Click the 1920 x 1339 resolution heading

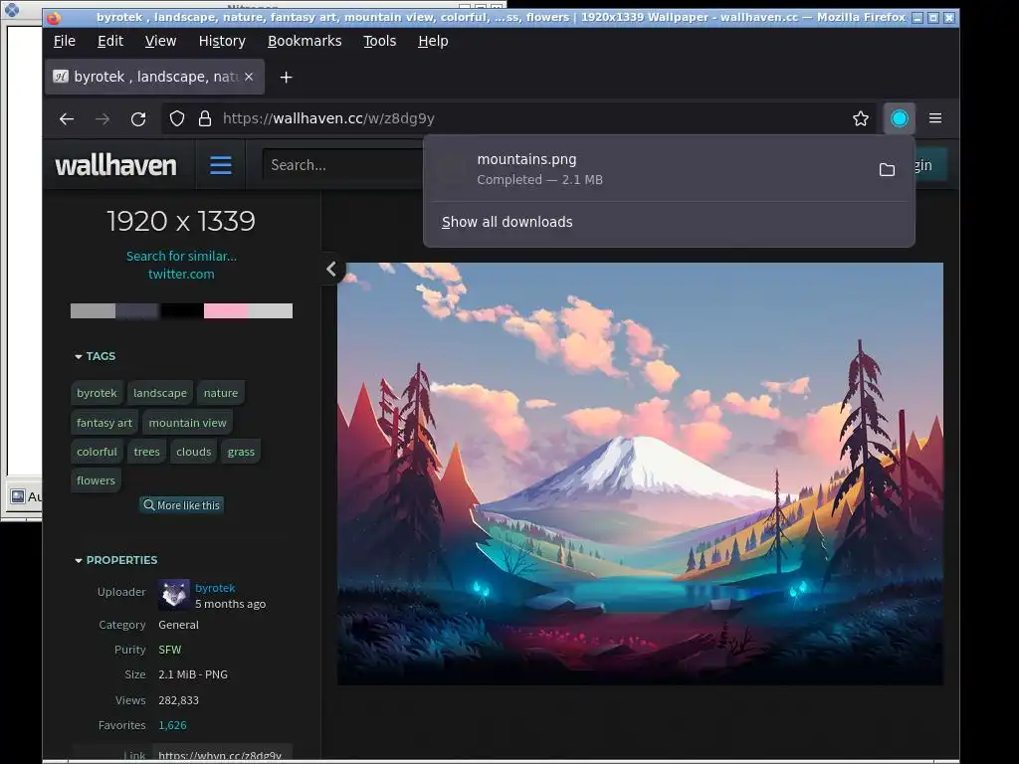tap(181, 221)
